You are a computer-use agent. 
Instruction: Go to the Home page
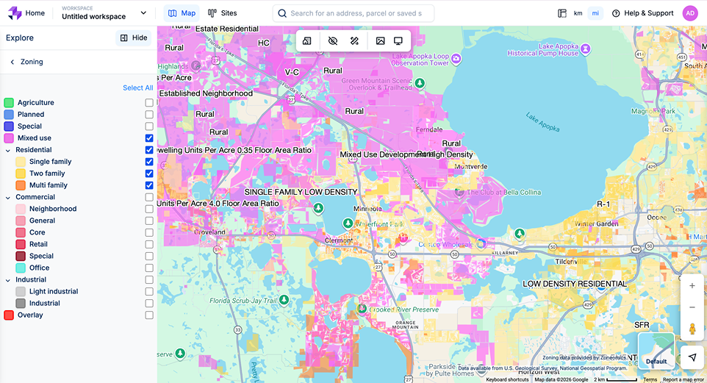[26, 13]
